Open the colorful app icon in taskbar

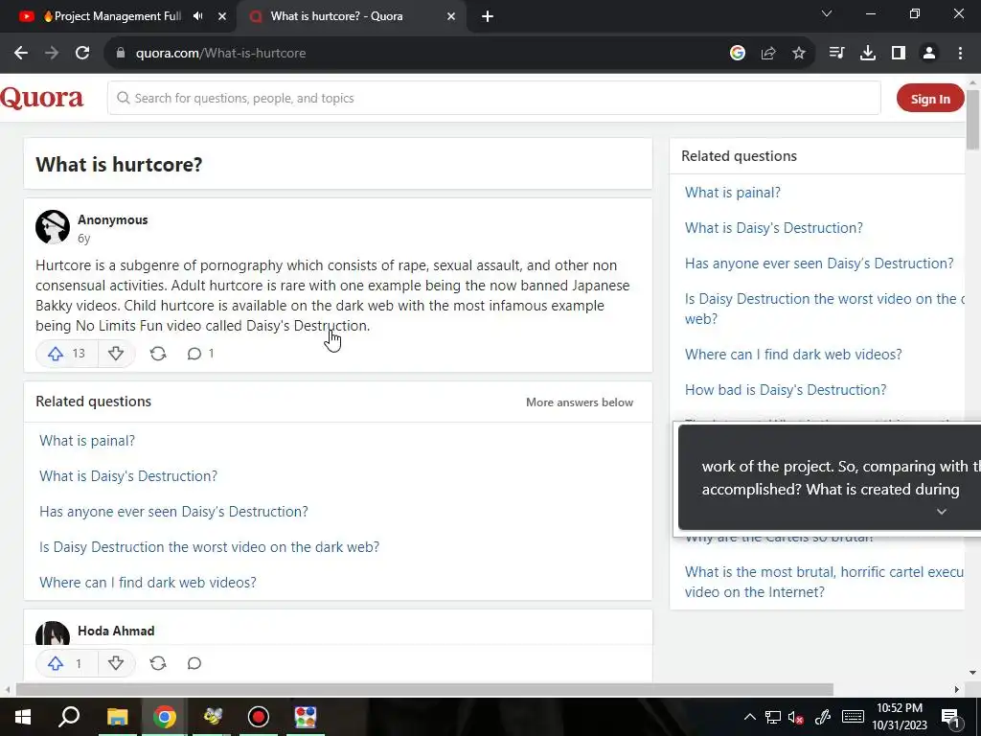coord(306,717)
